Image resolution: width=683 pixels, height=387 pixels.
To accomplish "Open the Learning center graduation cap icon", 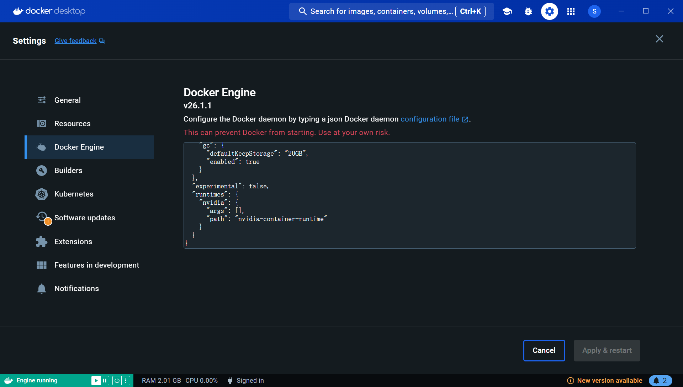I will coord(507,11).
